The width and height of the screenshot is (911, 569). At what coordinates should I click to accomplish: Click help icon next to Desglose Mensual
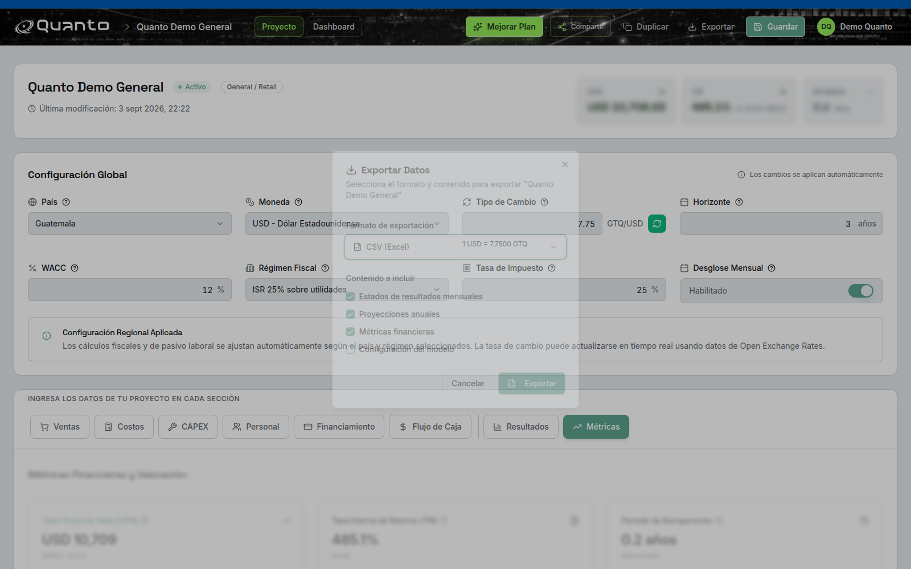coord(772,268)
